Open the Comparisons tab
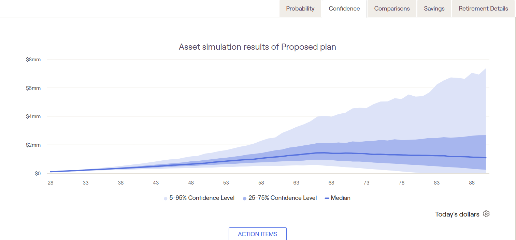 coord(392,9)
